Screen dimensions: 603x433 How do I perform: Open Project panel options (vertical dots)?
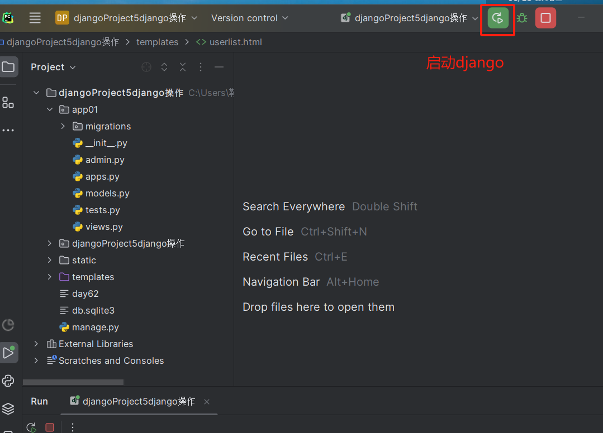tap(201, 67)
